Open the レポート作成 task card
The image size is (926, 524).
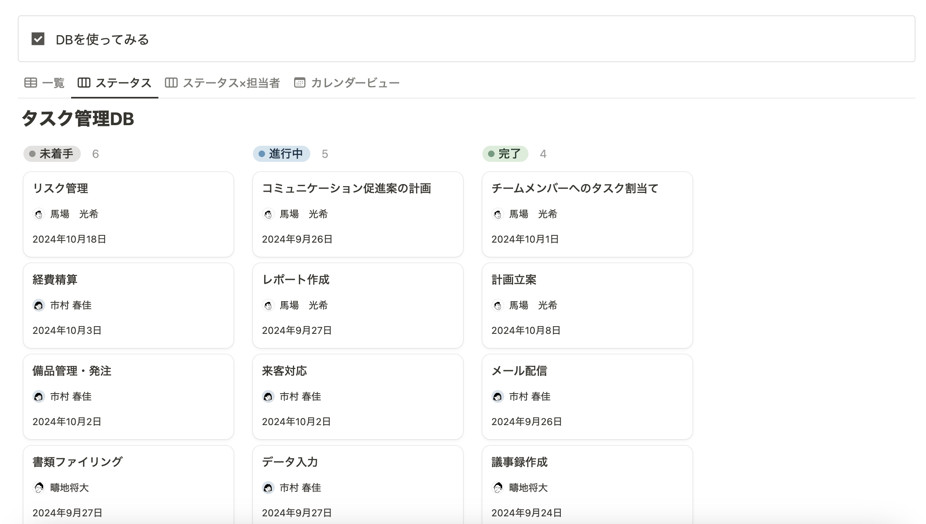296,279
